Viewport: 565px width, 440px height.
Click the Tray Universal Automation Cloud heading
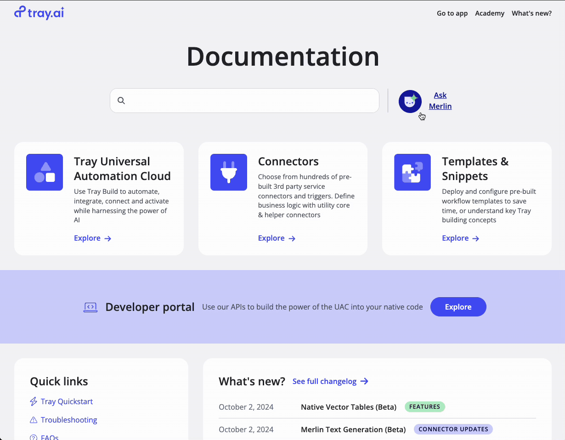coord(122,169)
